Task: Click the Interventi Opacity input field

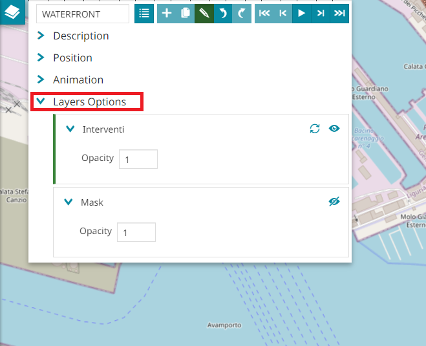Action: 138,159
